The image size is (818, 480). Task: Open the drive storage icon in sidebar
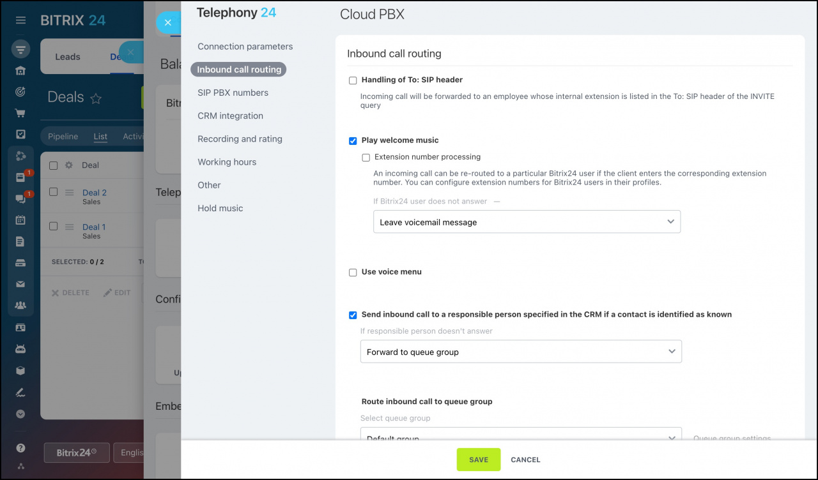click(x=20, y=263)
